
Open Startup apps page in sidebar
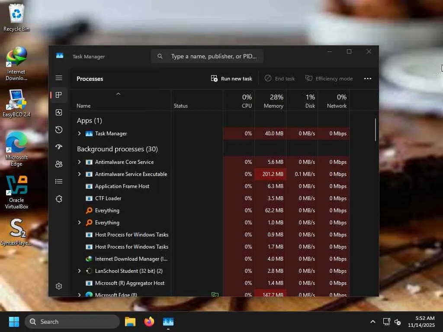[59, 147]
